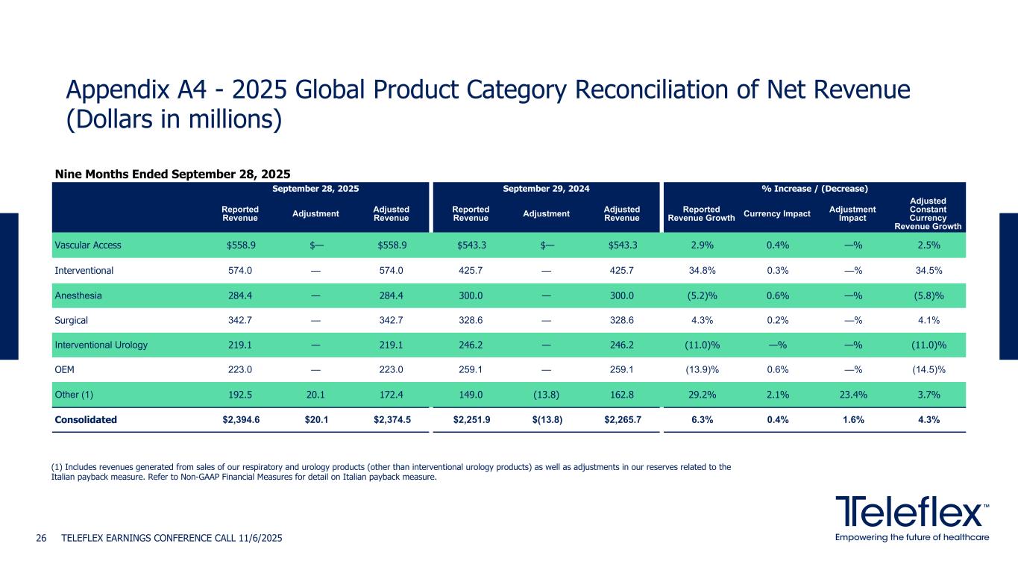Click the 23.4% adjustment impact cell
This screenshot has height=573, width=1018.
[x=852, y=395]
